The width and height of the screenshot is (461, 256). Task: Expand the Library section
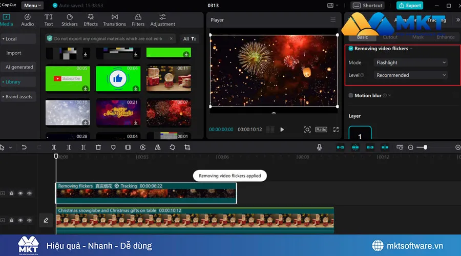(x=18, y=82)
